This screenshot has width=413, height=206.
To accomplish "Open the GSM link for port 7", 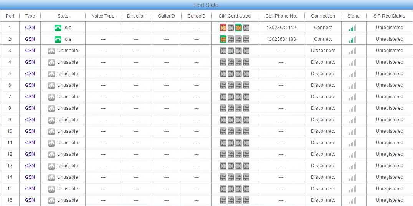I will 30,97.
